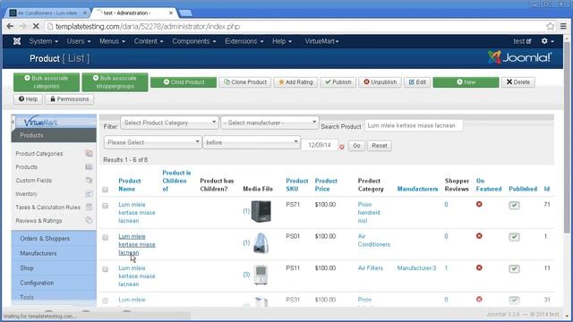Check the box for product PS71
573x322 pixels.
[x=106, y=206]
